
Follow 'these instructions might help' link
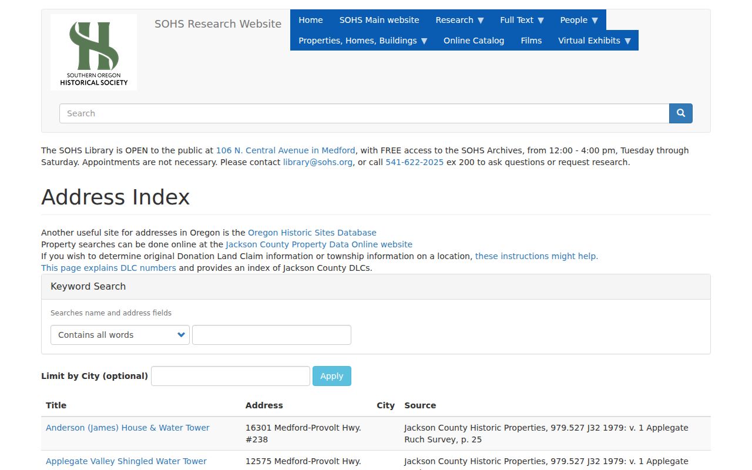[x=536, y=256]
